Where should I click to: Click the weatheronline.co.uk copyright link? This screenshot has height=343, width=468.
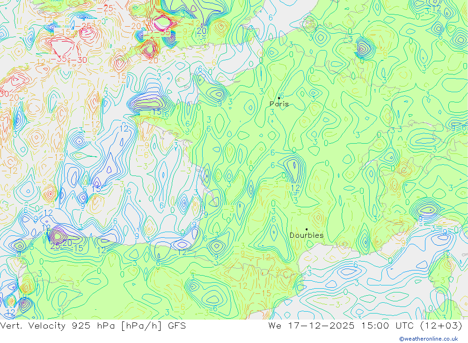429,339
